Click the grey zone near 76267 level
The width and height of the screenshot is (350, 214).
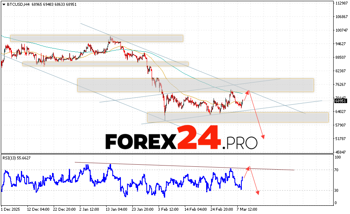pyautogui.click(x=195, y=85)
